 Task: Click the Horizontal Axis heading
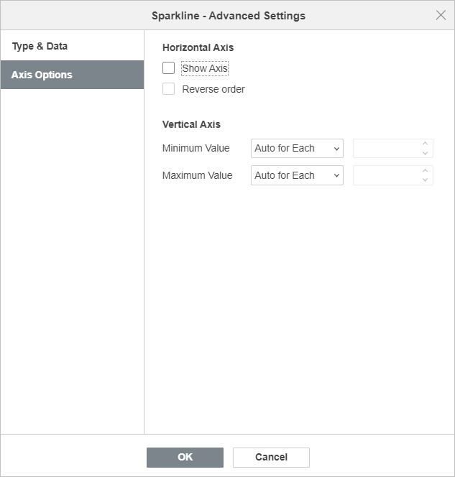198,47
